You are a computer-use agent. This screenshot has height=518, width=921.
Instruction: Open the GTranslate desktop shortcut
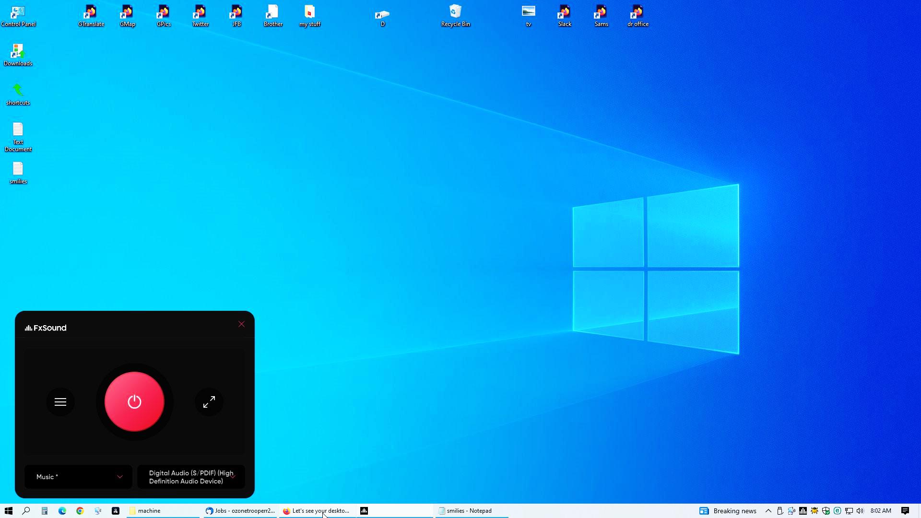(91, 15)
